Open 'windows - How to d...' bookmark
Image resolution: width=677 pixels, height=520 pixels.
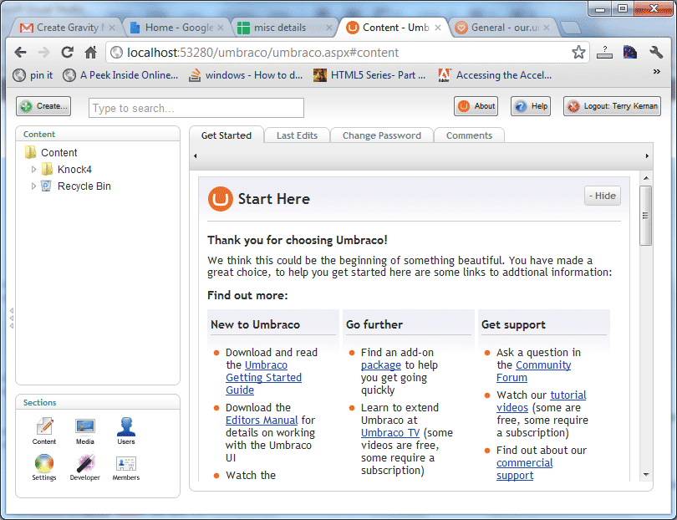pyautogui.click(x=246, y=75)
